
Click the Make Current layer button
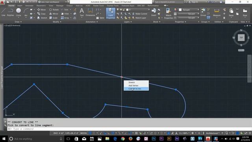click(x=139, y=14)
